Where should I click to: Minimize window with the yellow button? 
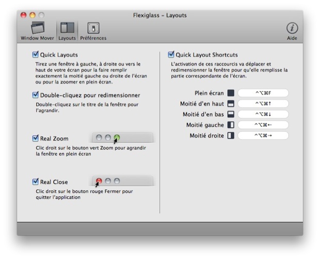(x=33, y=15)
